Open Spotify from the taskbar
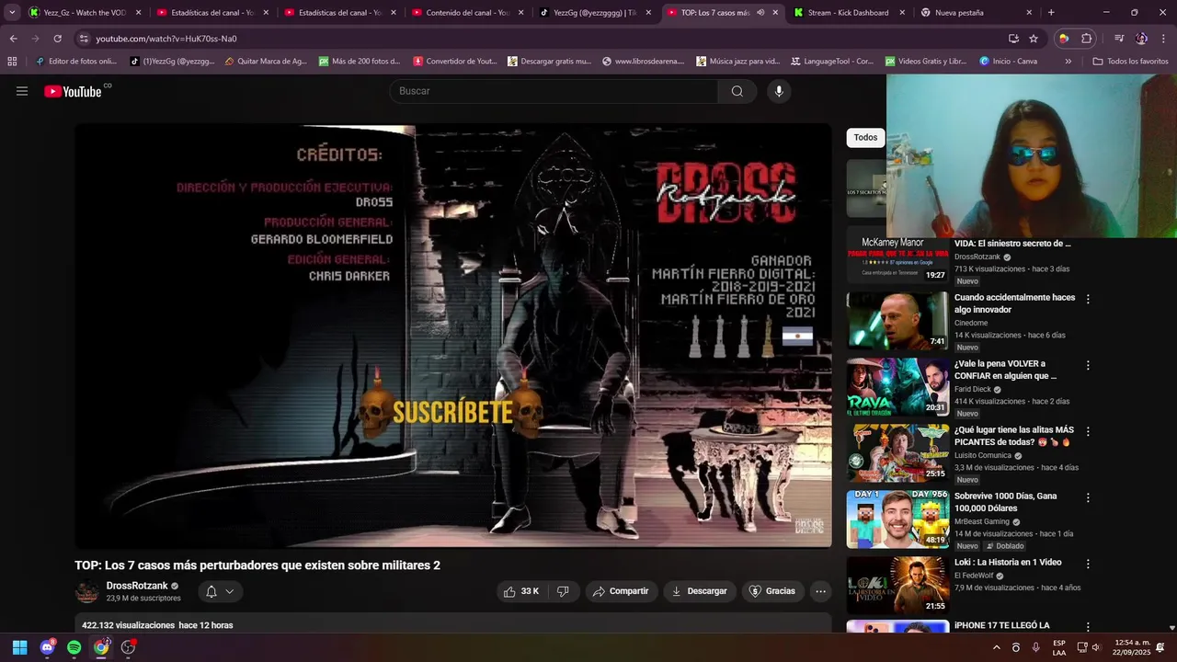Image resolution: width=1177 pixels, height=662 pixels. [74, 647]
